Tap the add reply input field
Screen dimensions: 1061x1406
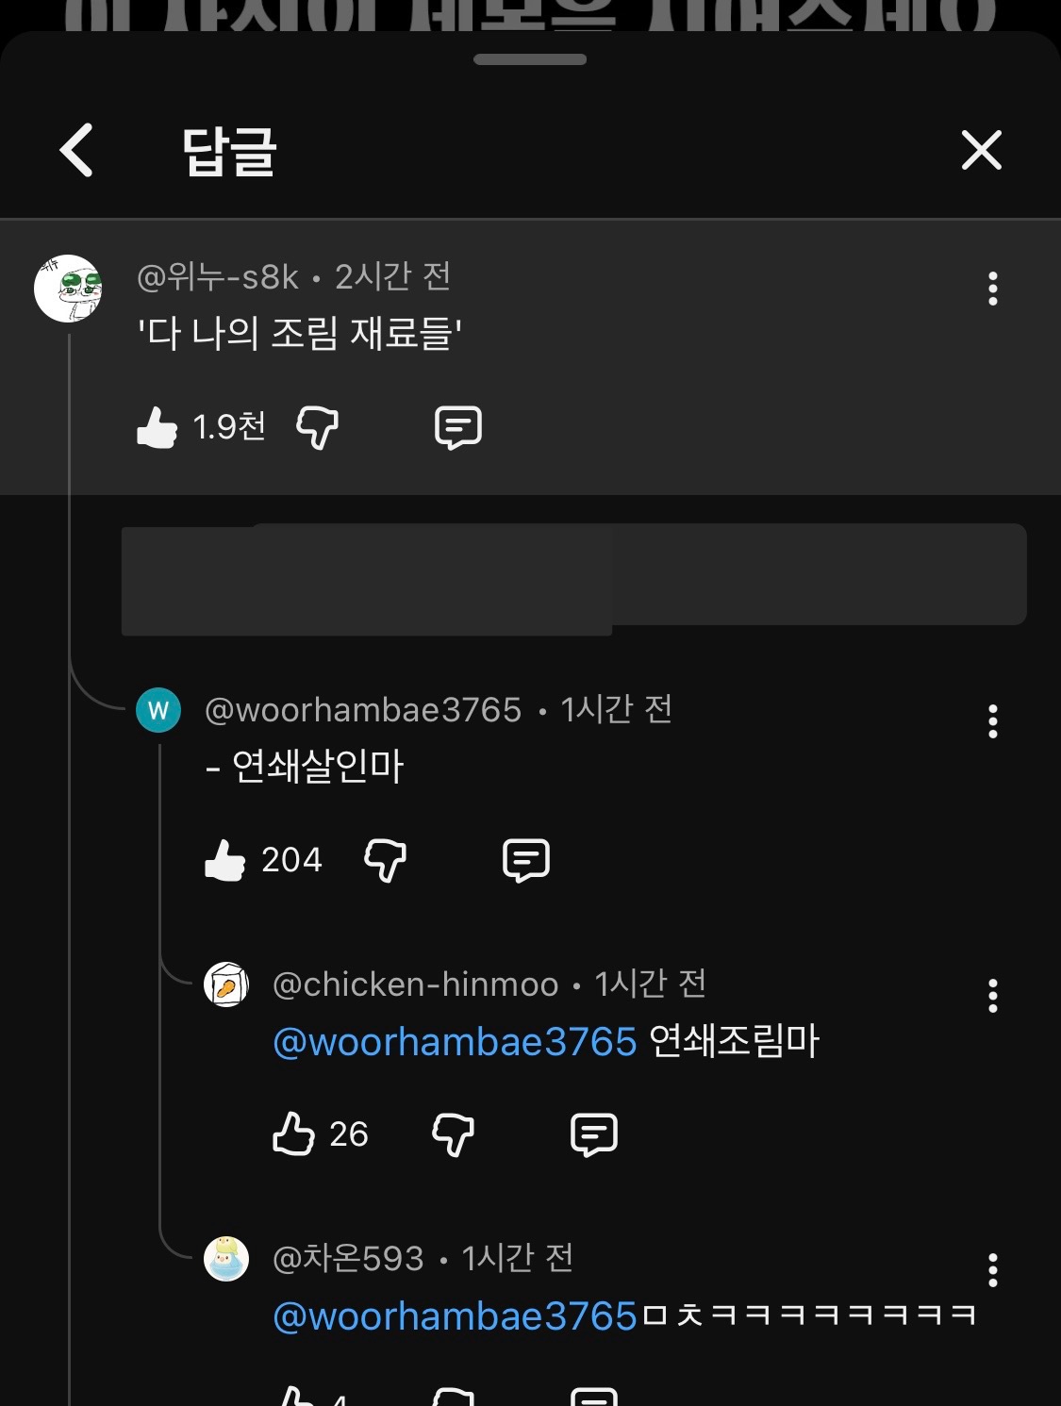click(x=573, y=575)
